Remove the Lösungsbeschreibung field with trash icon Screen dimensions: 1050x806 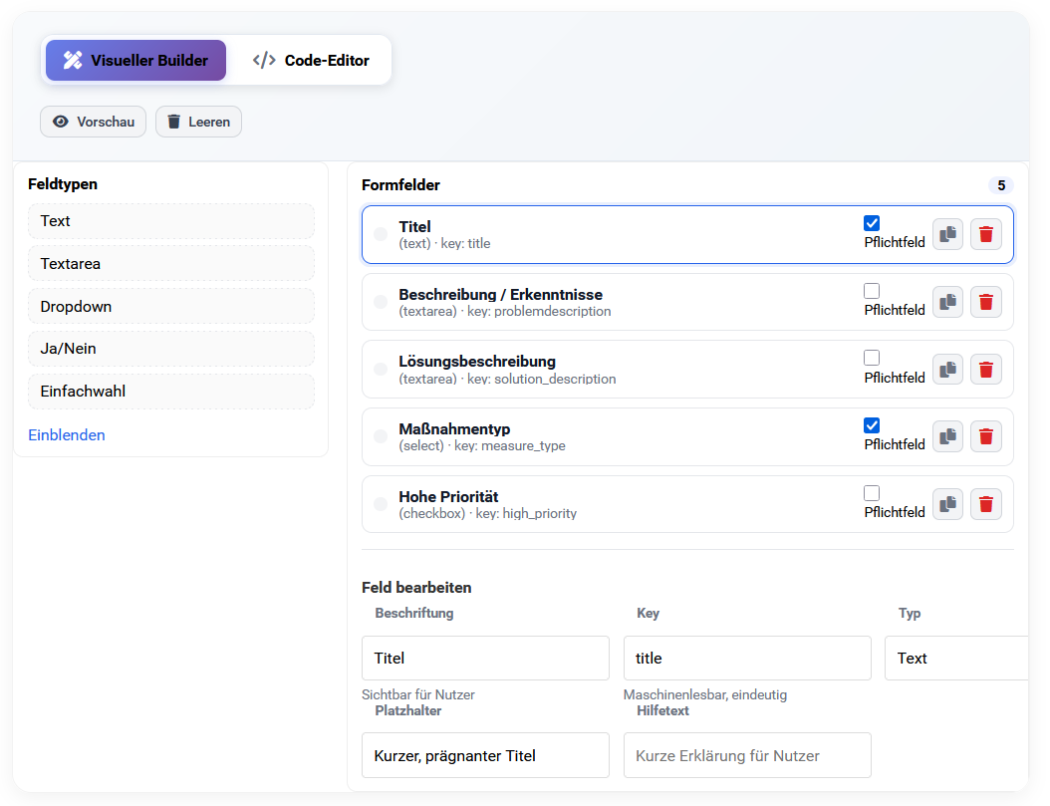point(985,369)
